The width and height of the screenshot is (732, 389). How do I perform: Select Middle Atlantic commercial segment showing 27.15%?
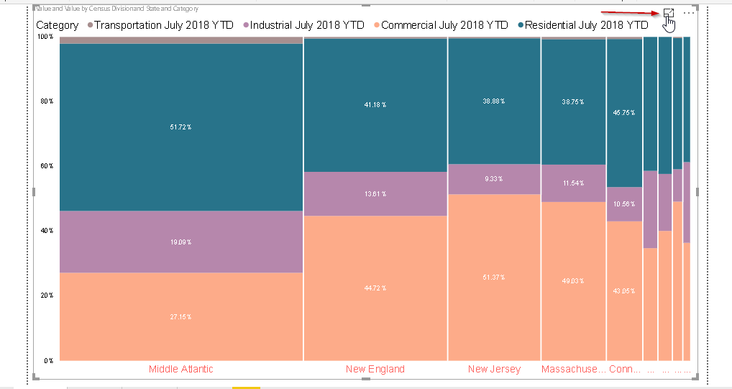point(180,316)
